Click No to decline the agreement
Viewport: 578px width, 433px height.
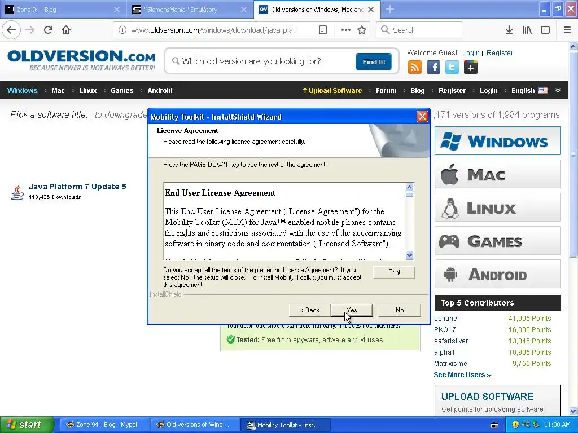coord(400,310)
